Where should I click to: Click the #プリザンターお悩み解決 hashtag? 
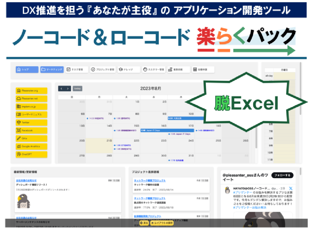coord(250,208)
